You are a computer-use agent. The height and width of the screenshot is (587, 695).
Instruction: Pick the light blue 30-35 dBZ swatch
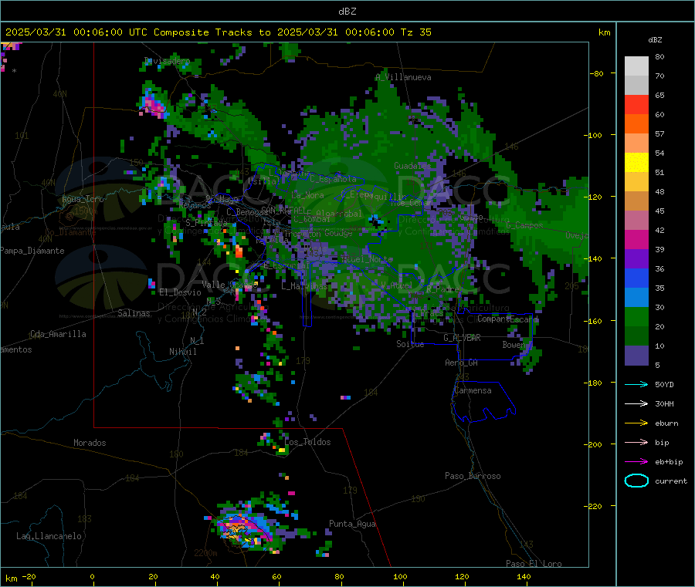click(636, 298)
